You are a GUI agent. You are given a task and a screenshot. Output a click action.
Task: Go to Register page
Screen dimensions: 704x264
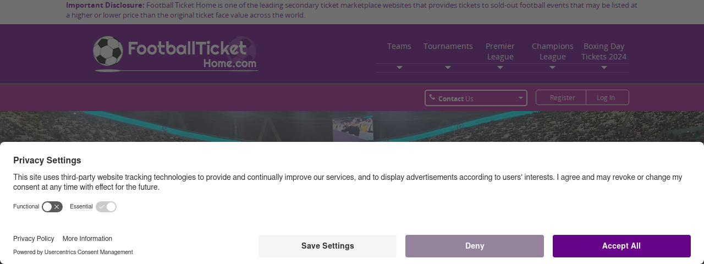click(562, 97)
